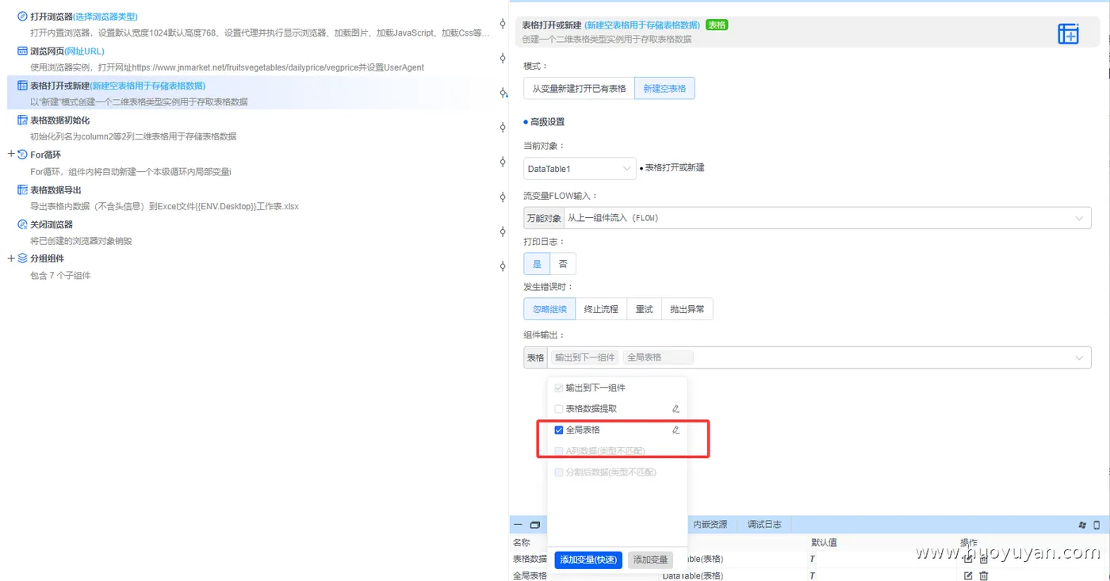Click the 名称 column header in the variables table
This screenshot has width=1110, height=581.
522,543
